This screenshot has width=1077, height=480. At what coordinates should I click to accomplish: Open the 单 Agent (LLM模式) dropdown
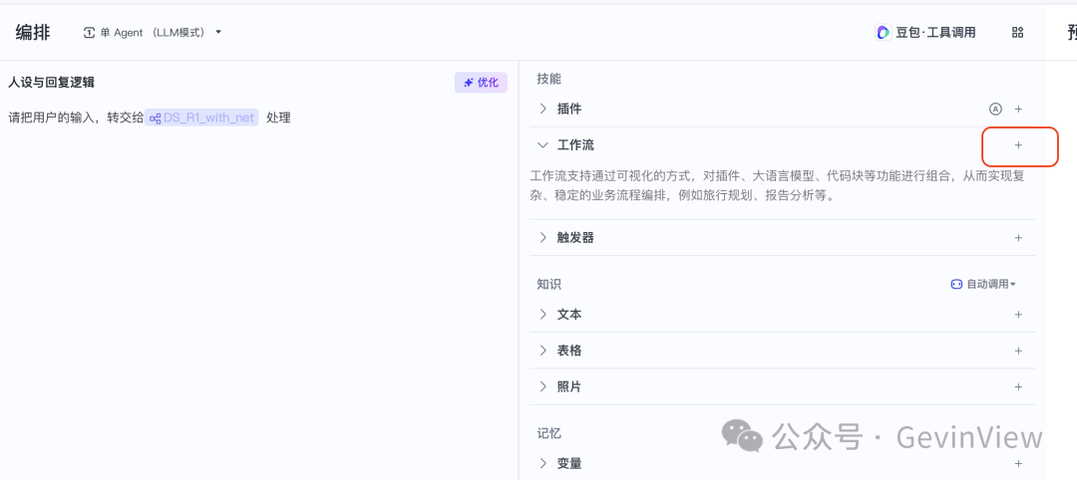tap(152, 32)
